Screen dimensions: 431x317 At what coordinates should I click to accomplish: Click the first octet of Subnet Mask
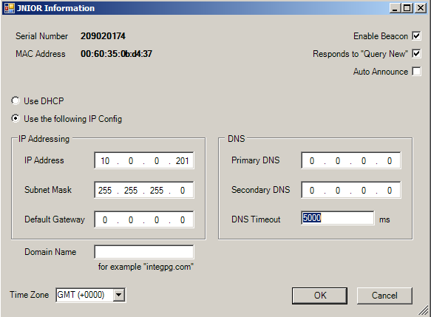(x=105, y=190)
